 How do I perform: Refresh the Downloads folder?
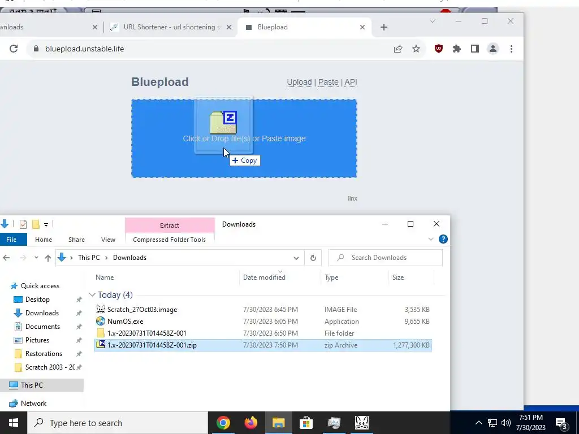click(x=313, y=258)
